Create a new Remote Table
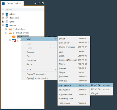Screen dimensions: 117x110 click(74, 94)
